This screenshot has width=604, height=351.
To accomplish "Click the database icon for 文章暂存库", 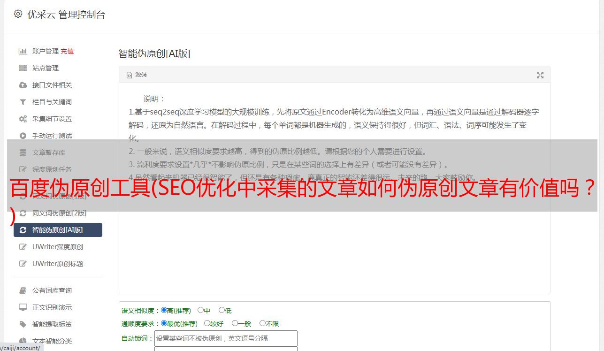I will coord(23,153).
